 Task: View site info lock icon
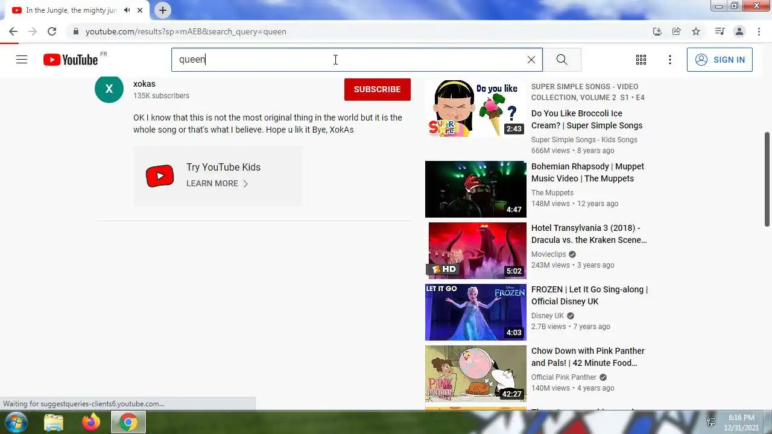coord(75,31)
